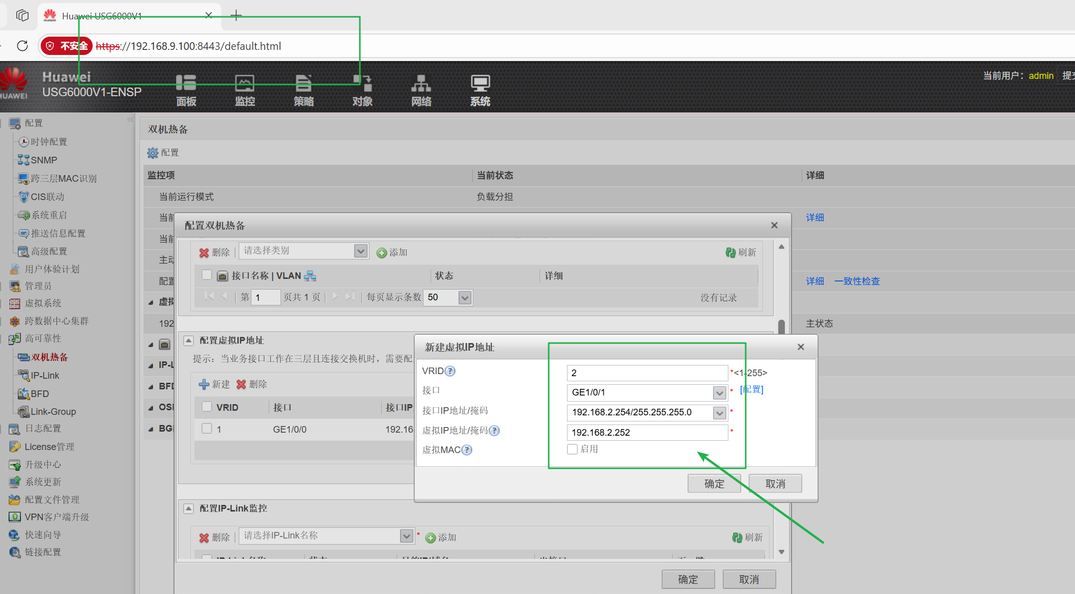Check the VRID 1 row checkbox

(x=207, y=429)
